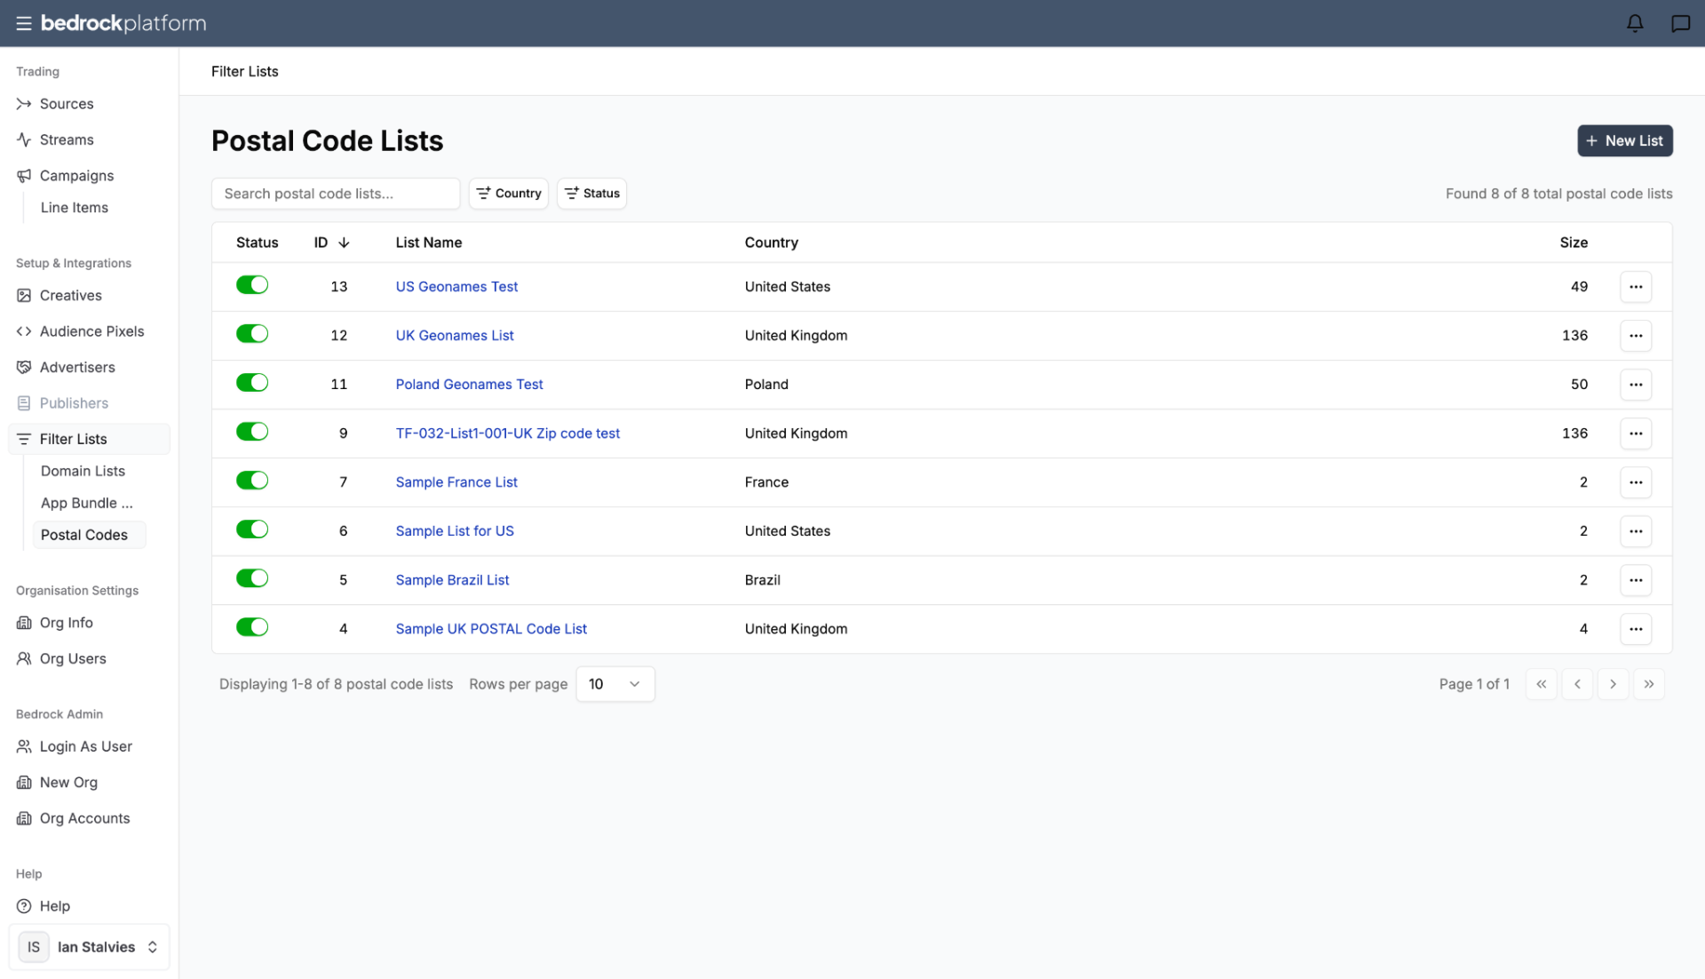Image resolution: width=1705 pixels, height=979 pixels.
Task: Click the Audience Pixels code icon
Action: [x=24, y=331]
